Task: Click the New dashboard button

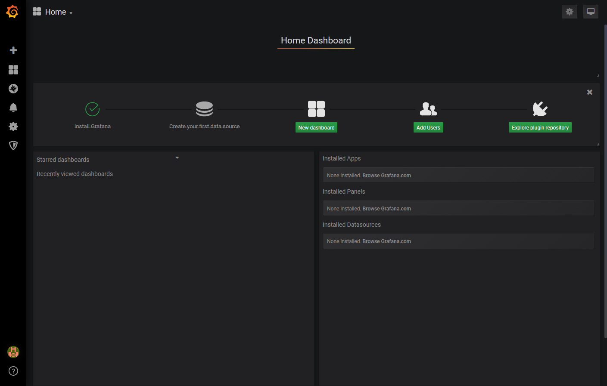Action: pos(316,127)
